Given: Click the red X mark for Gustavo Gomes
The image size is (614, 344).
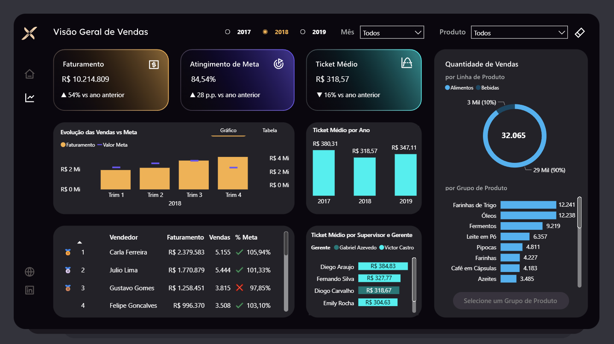Looking at the screenshot, I should (240, 288).
